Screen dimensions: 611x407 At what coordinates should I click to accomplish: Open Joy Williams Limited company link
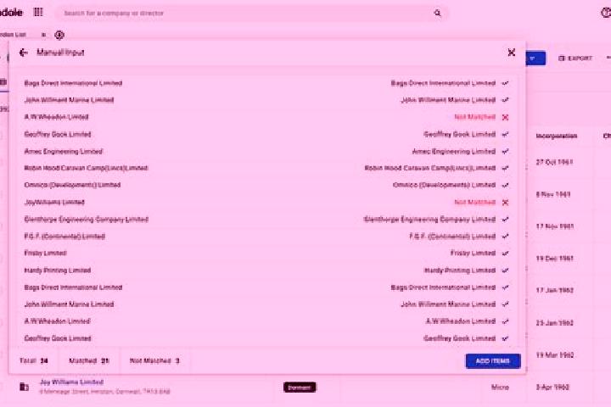pyautogui.click(x=71, y=382)
